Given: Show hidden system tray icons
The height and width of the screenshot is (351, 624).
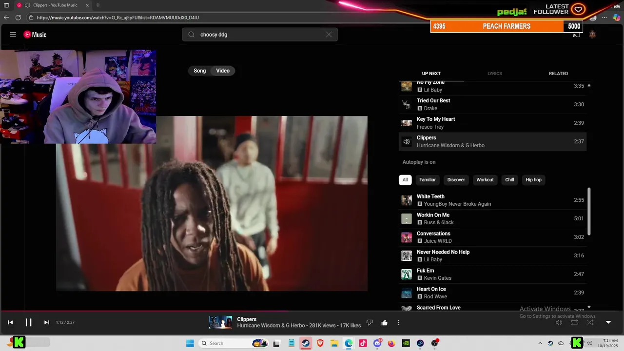Looking at the screenshot, I should click(x=540, y=343).
